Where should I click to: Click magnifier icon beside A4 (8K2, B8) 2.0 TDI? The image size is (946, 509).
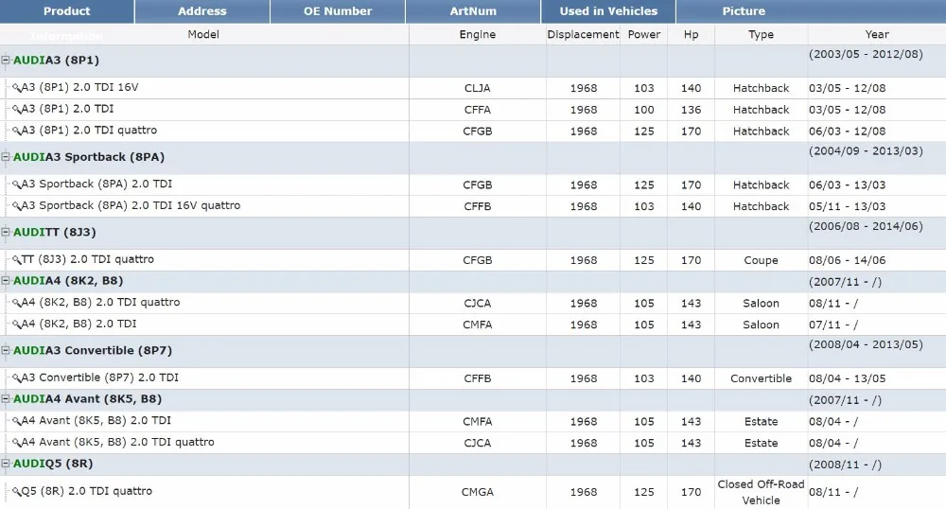click(x=16, y=325)
